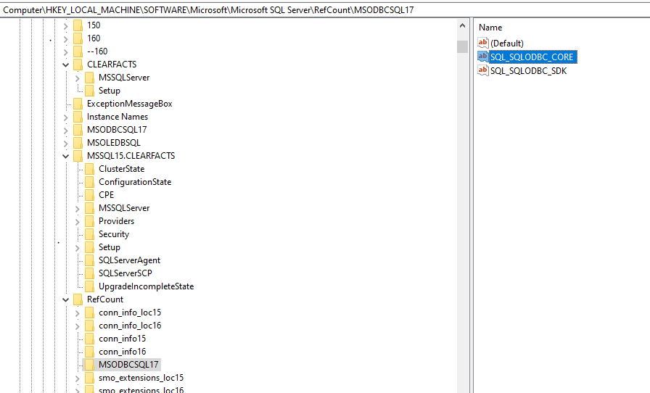Click the Providers folder icon
The image size is (650, 393).
(89, 221)
